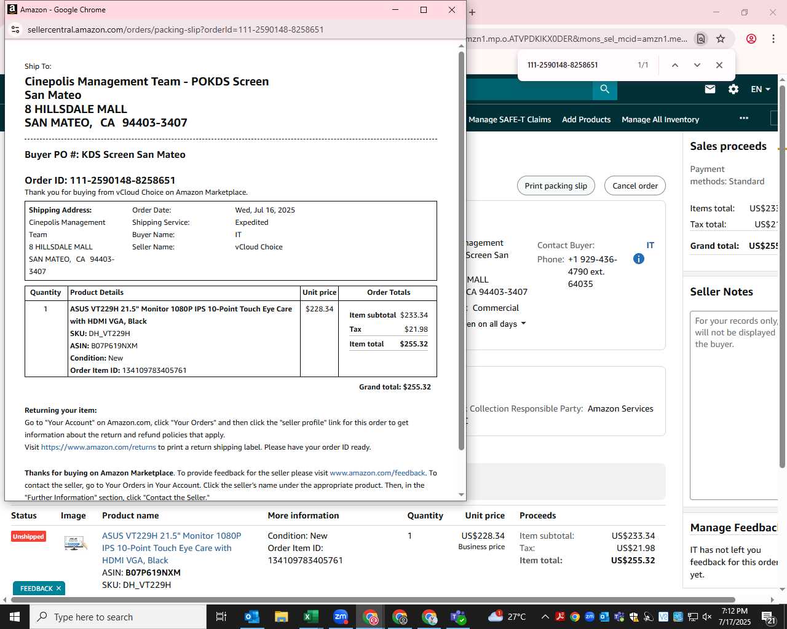Open the EN language dropdown

[x=761, y=89]
